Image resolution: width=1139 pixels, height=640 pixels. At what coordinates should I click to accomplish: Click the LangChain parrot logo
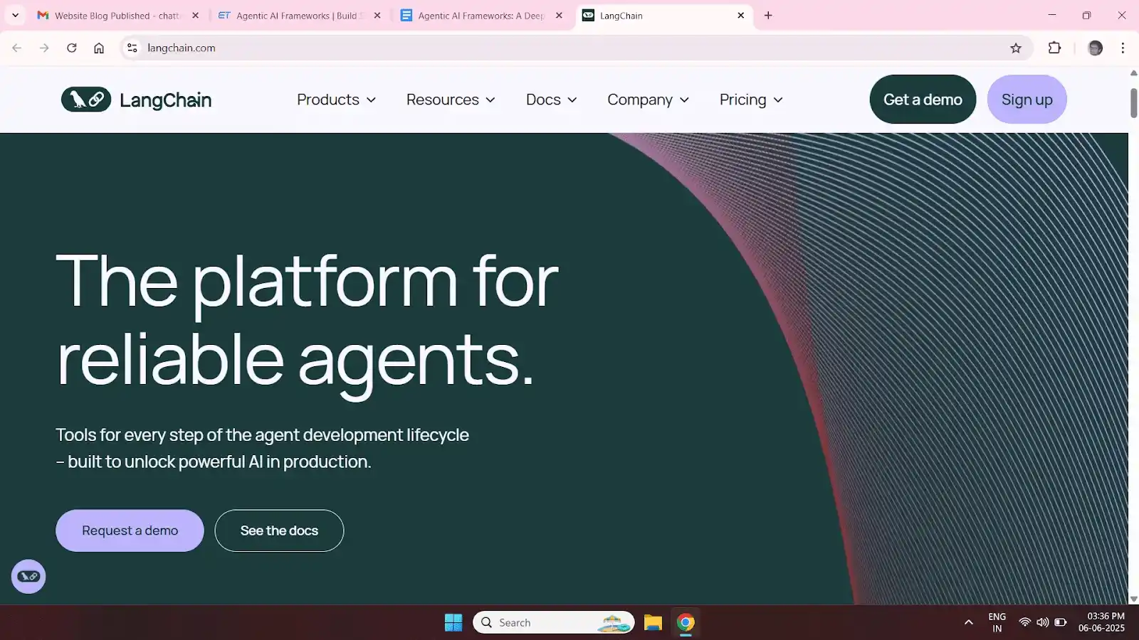85,100
